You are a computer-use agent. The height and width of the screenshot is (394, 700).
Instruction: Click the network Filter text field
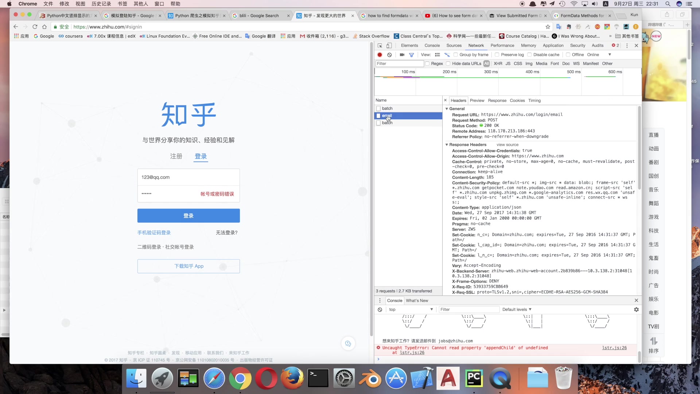tap(399, 63)
